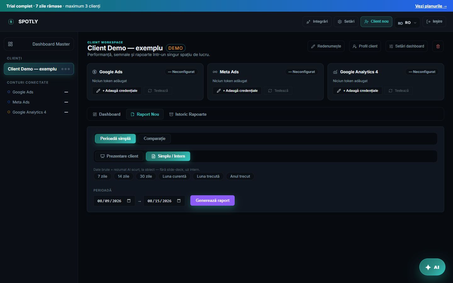Click Testează on the Meta Ads card
The height and width of the screenshot is (283, 453).
click(278, 91)
